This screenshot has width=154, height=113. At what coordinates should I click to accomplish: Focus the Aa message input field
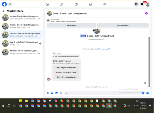pos(103,93)
